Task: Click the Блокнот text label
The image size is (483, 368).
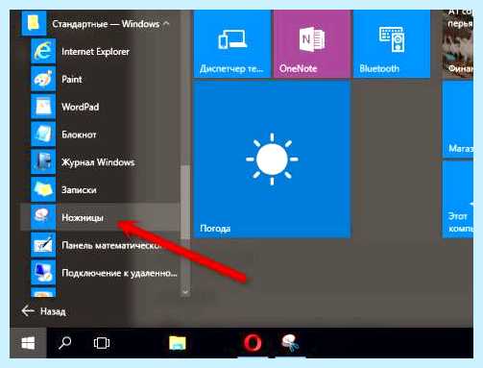Action: 79,135
